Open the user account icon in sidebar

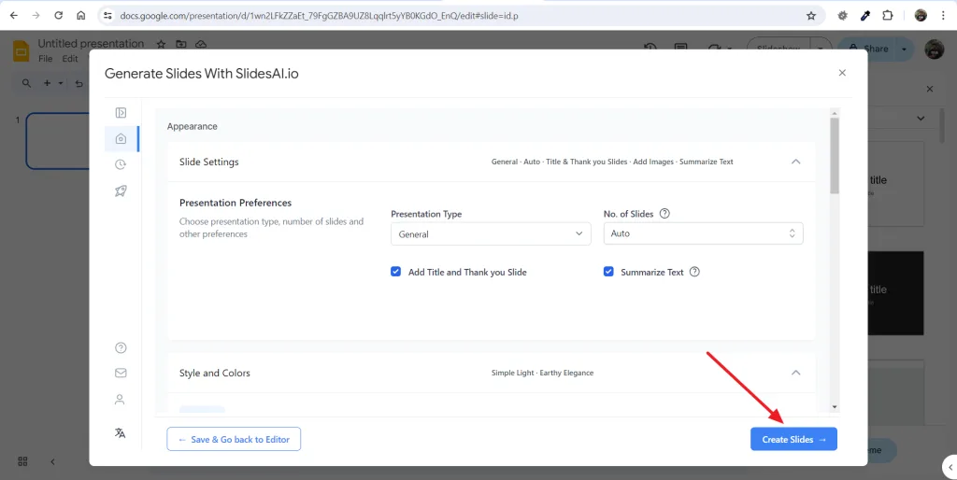point(120,400)
